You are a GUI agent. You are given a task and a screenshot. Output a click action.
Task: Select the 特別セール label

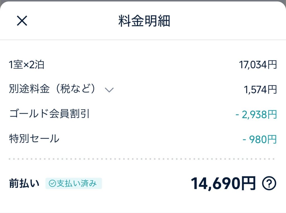(x=34, y=139)
